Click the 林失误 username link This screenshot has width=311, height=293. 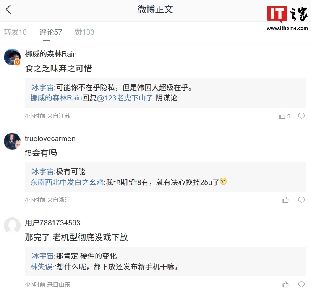point(42,267)
